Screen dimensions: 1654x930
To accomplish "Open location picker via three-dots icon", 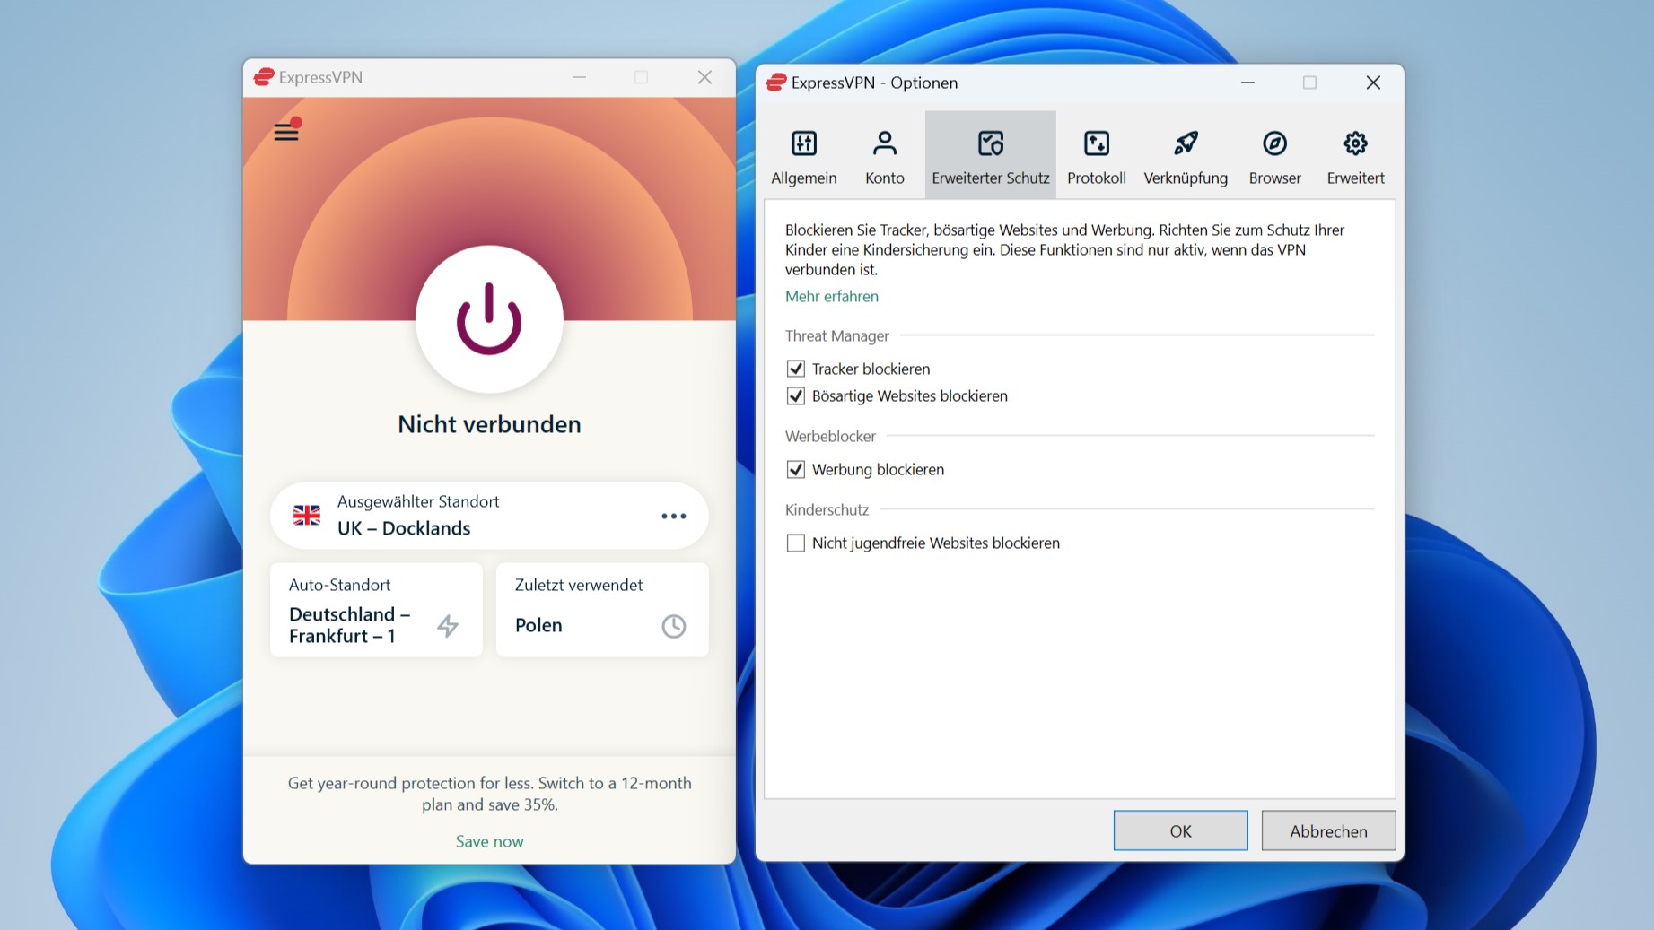I will (673, 516).
